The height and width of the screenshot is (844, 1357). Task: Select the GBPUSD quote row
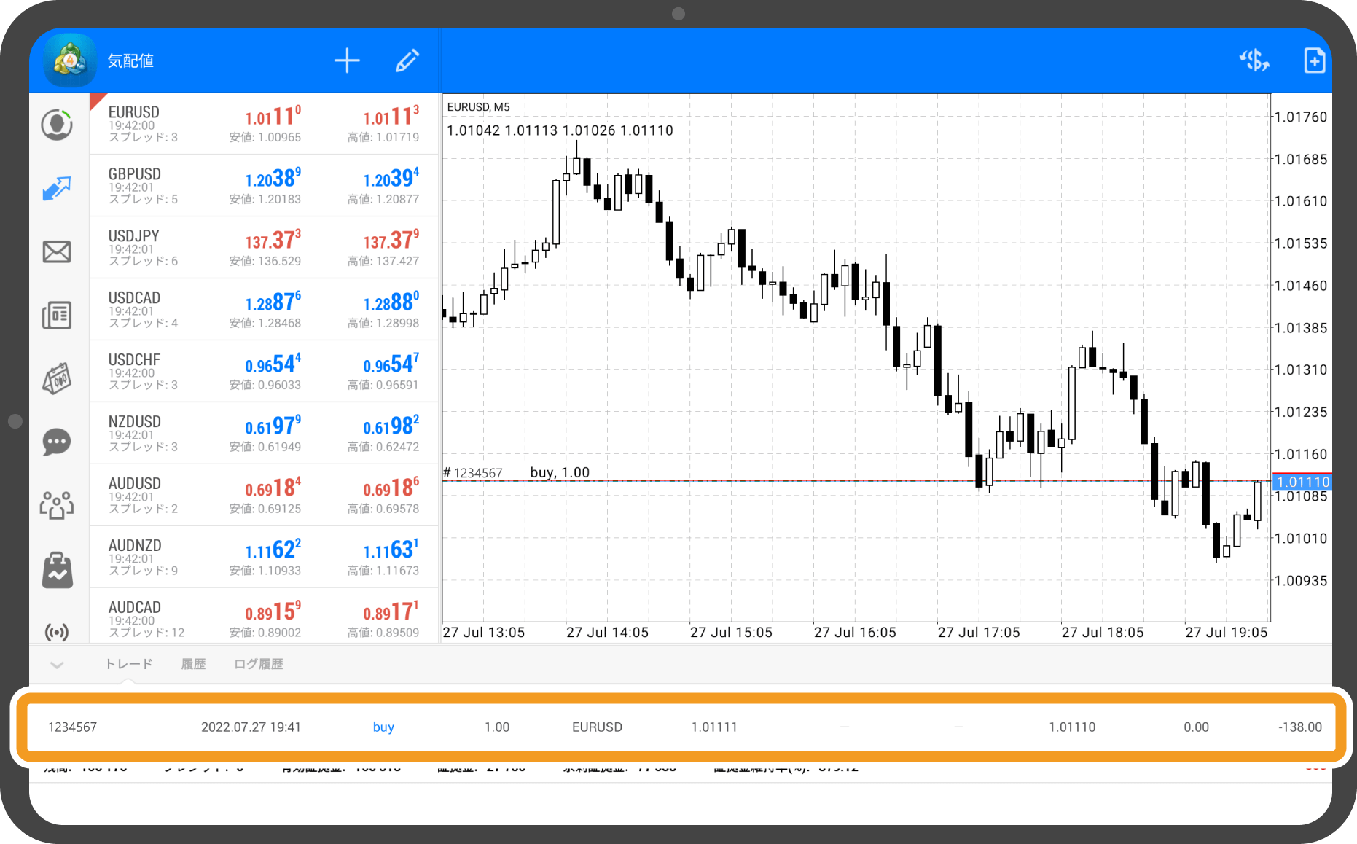point(264,185)
